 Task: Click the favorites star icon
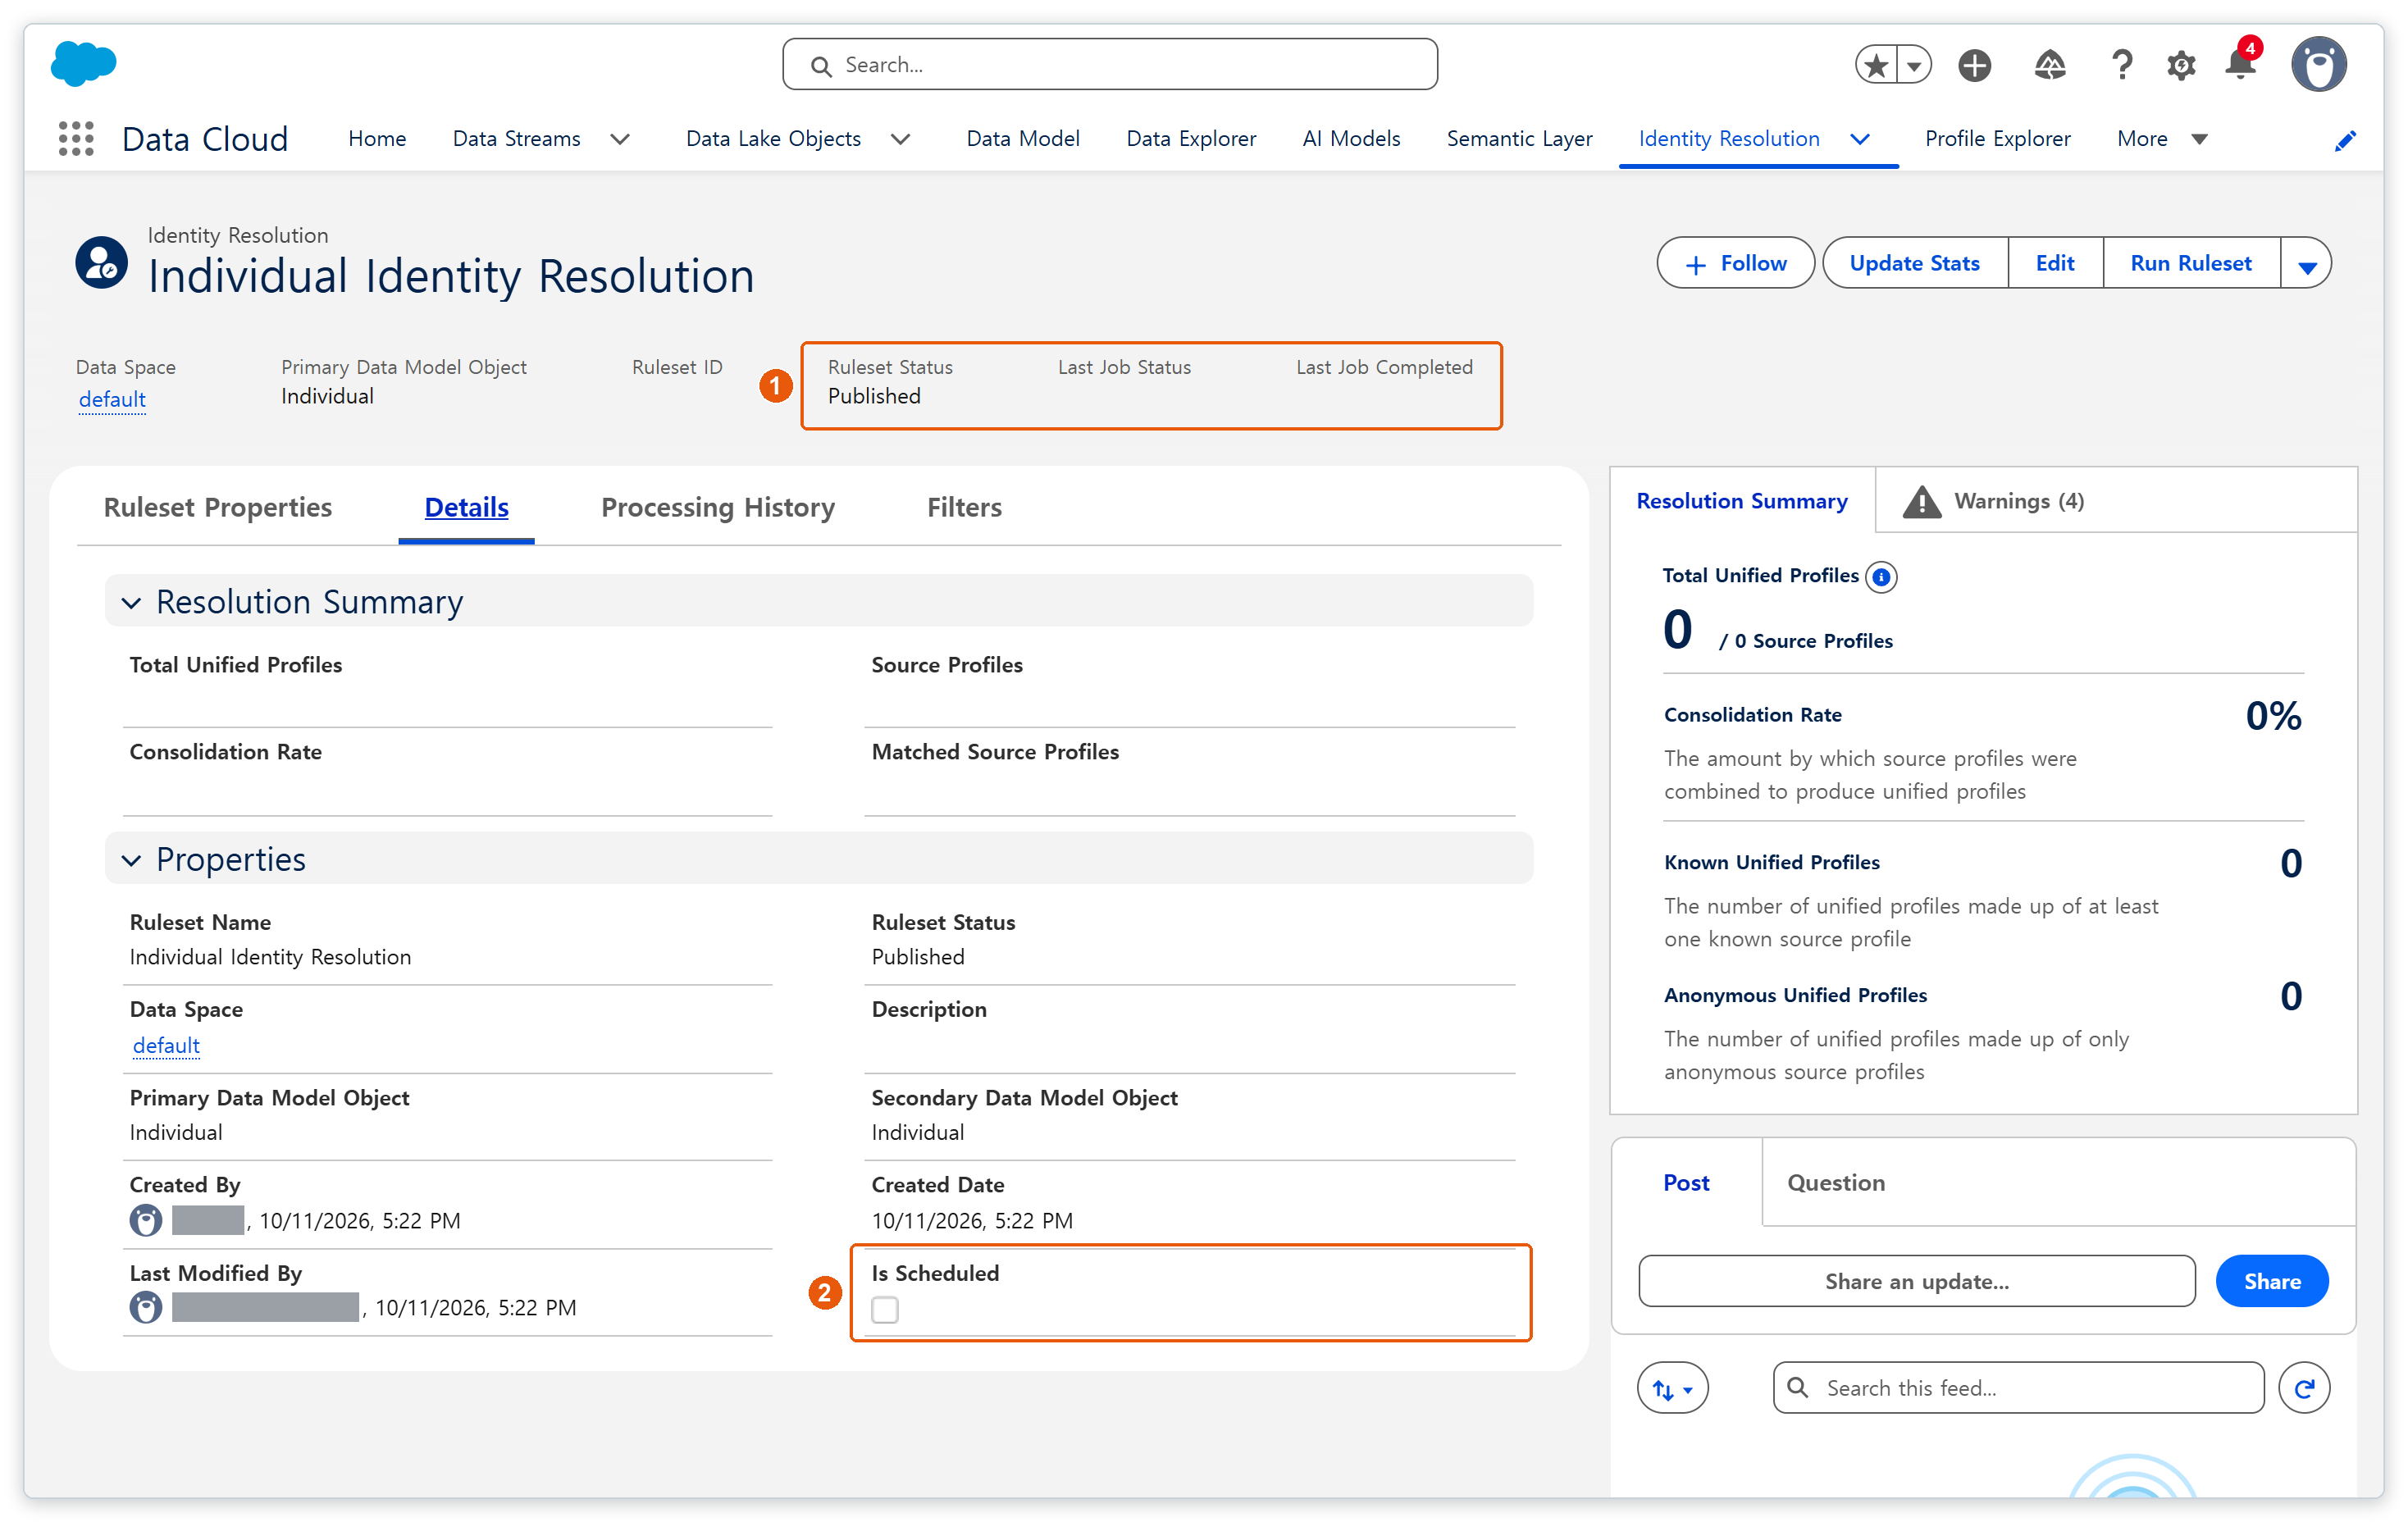pyautogui.click(x=1876, y=66)
